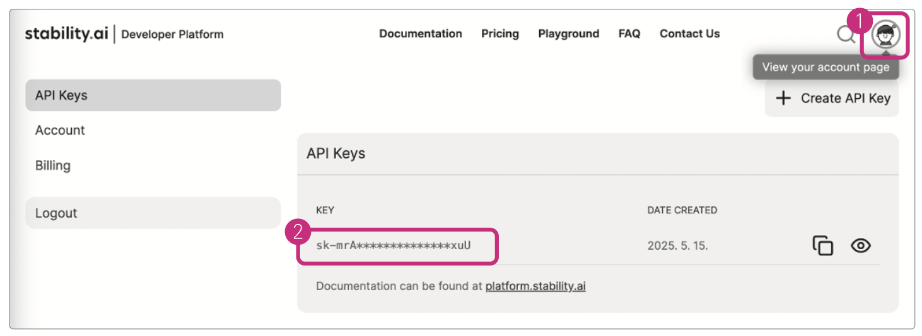This screenshot has width=922, height=336.
Task: Follow the platform.stability.ai documentation link
Action: click(535, 286)
